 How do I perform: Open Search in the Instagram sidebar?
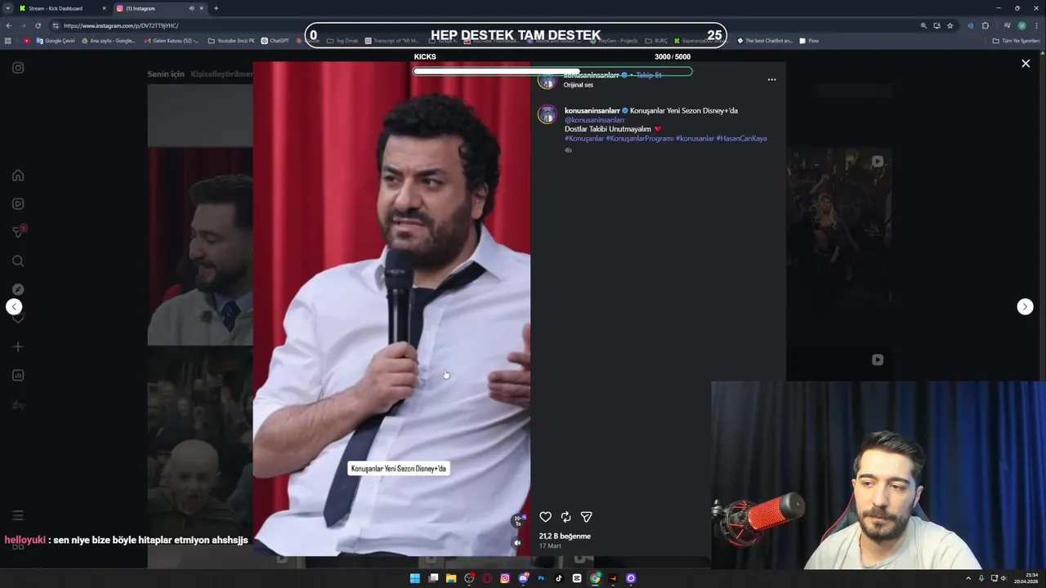[18, 261]
